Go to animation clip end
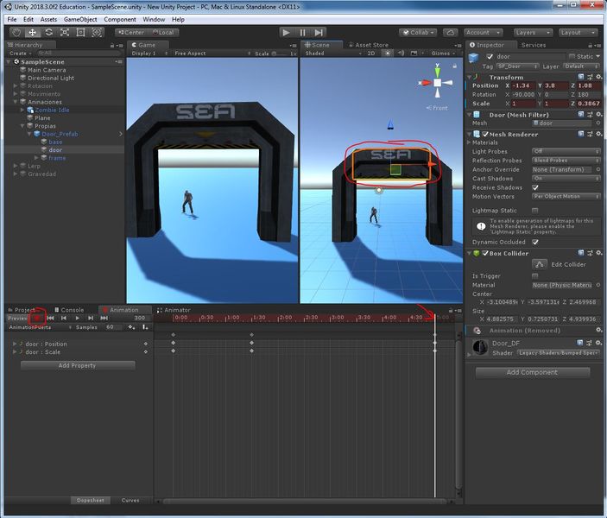The height and width of the screenshot is (518, 607). (104, 318)
